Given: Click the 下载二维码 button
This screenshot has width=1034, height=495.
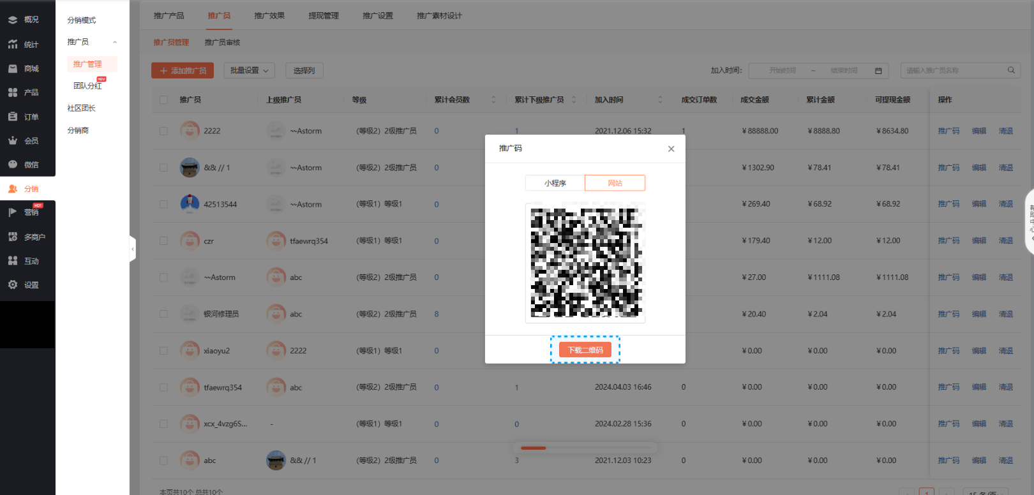Looking at the screenshot, I should point(585,350).
